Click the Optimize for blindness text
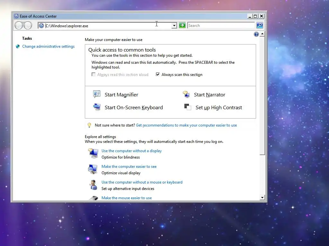 point(121,157)
